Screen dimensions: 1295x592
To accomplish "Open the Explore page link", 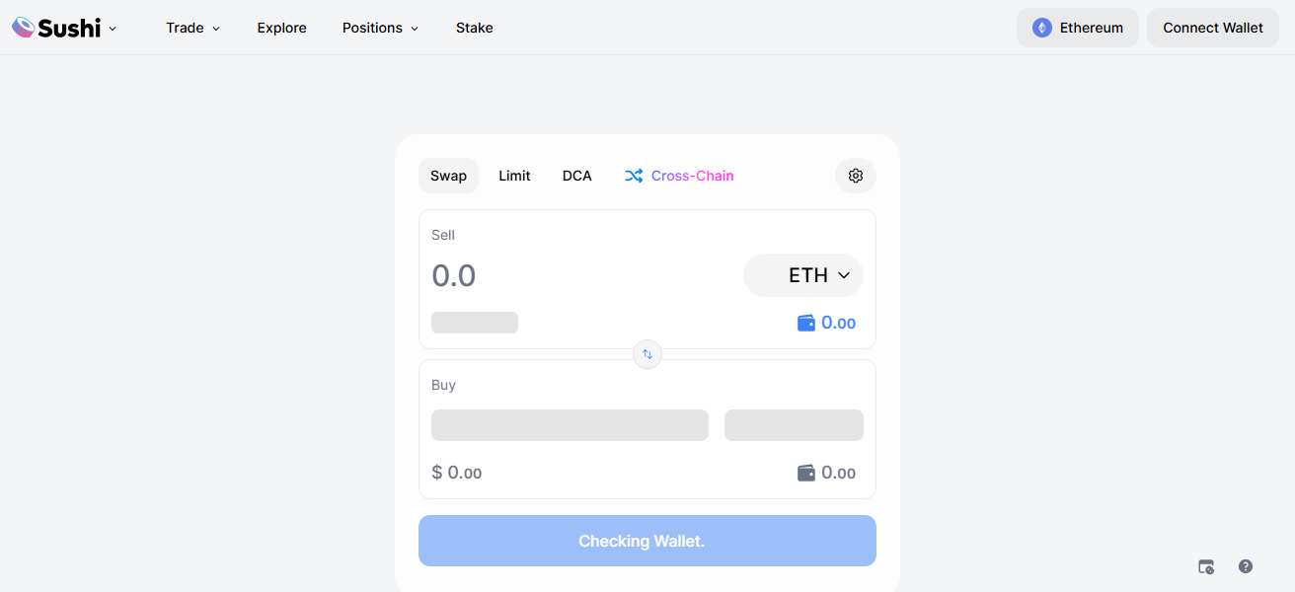I will pos(282,28).
